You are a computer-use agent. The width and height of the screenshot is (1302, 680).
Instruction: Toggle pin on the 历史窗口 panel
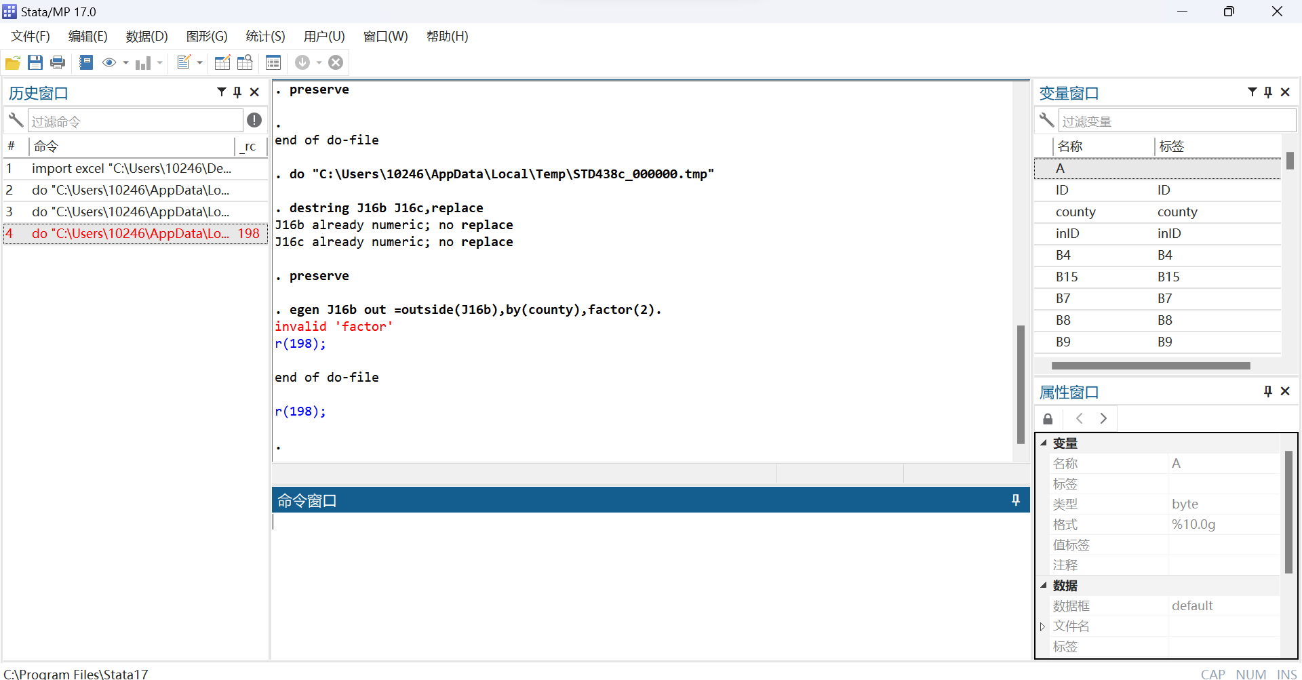(x=237, y=92)
